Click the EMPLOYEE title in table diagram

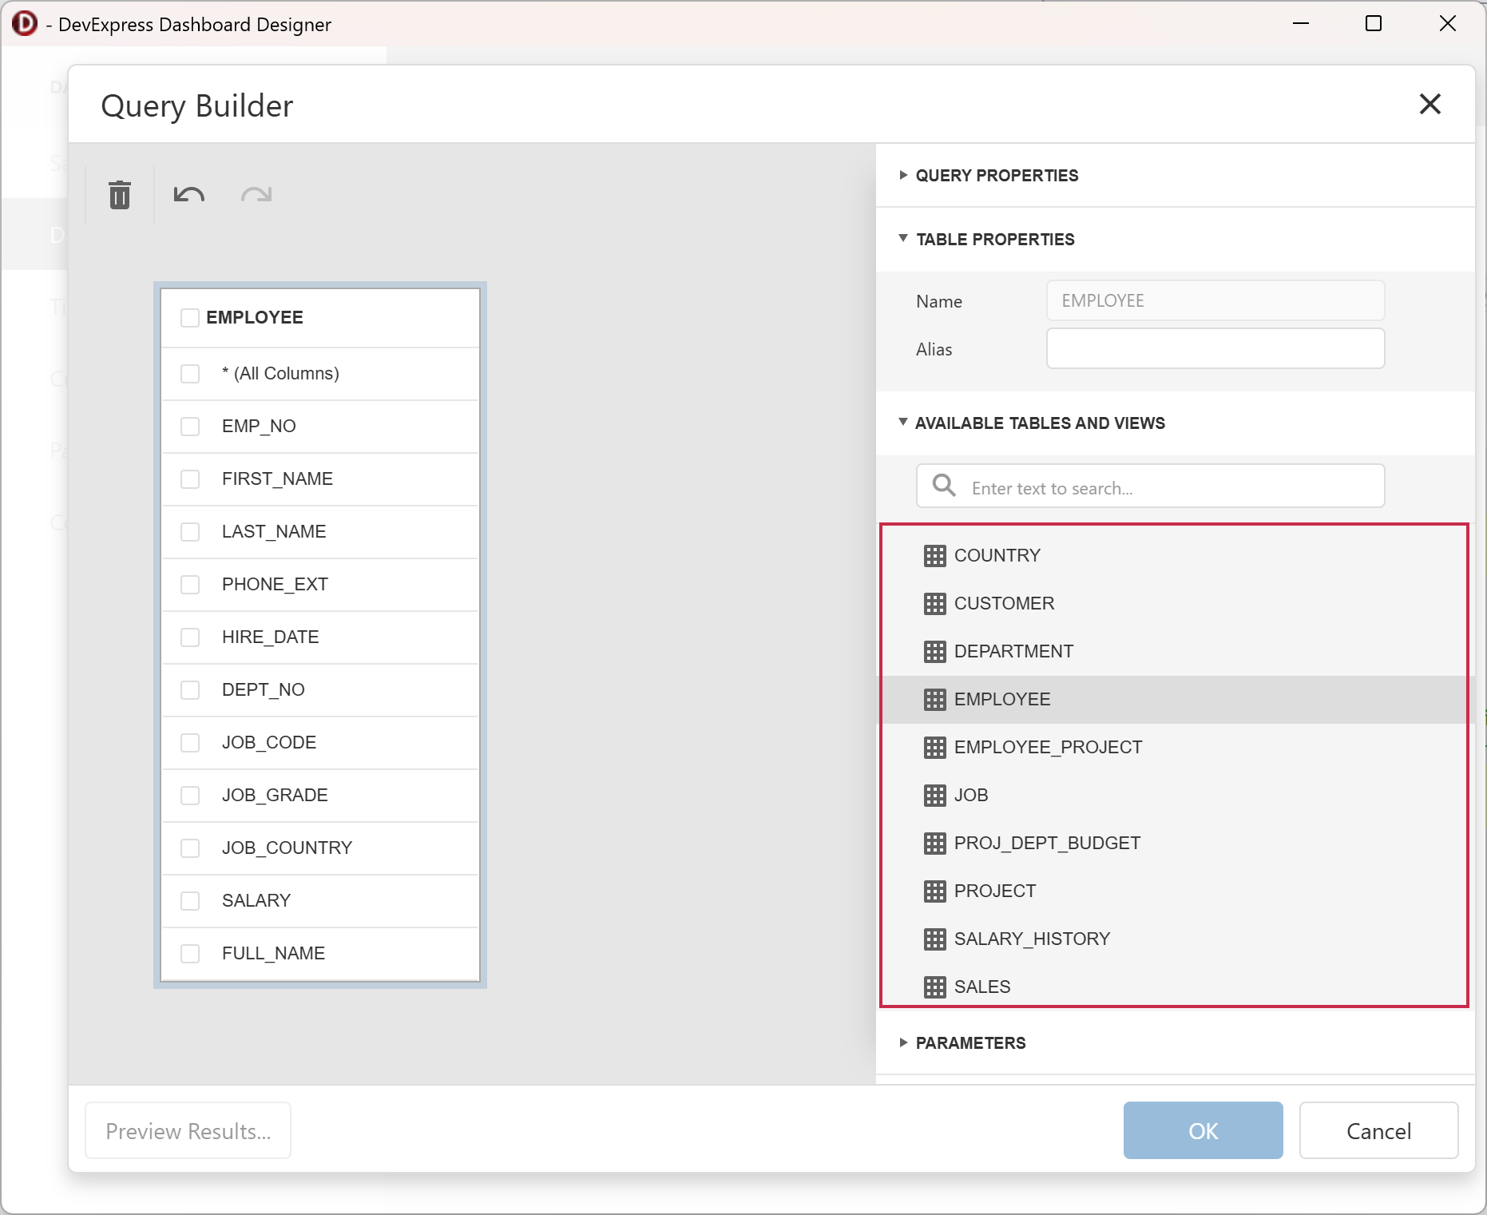254,318
